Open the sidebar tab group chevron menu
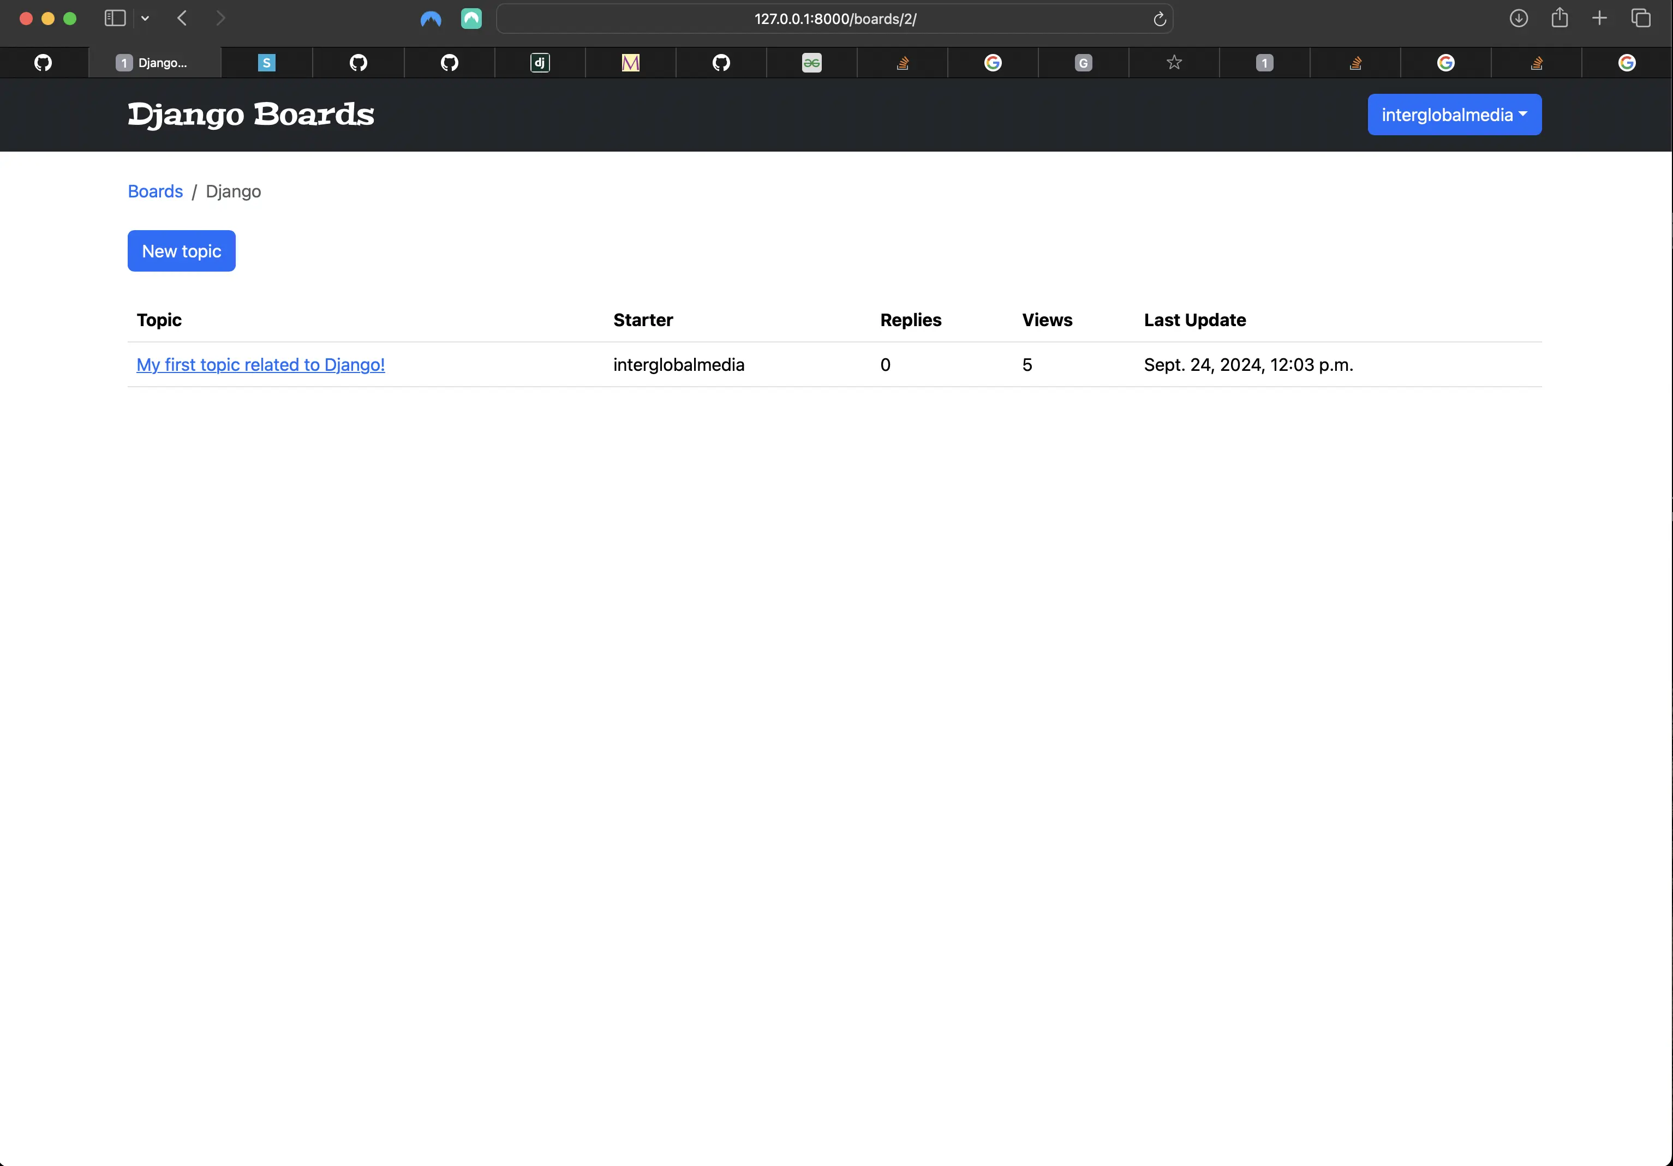The height and width of the screenshot is (1166, 1673). 145,19
